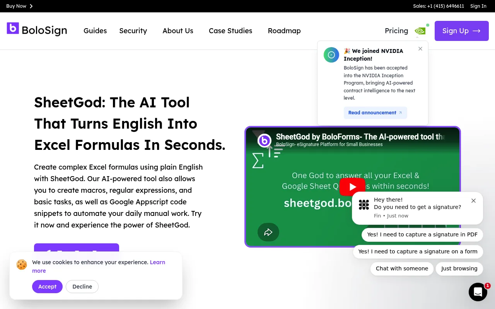The width and height of the screenshot is (495, 309).
Task: Open the Intercom chat launcher
Action: click(478, 292)
